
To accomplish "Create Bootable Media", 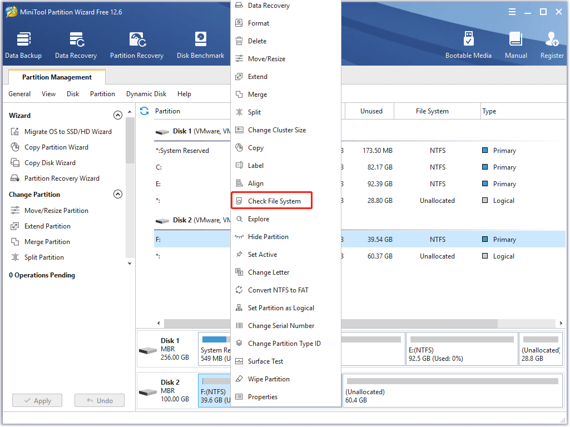I will [x=468, y=45].
